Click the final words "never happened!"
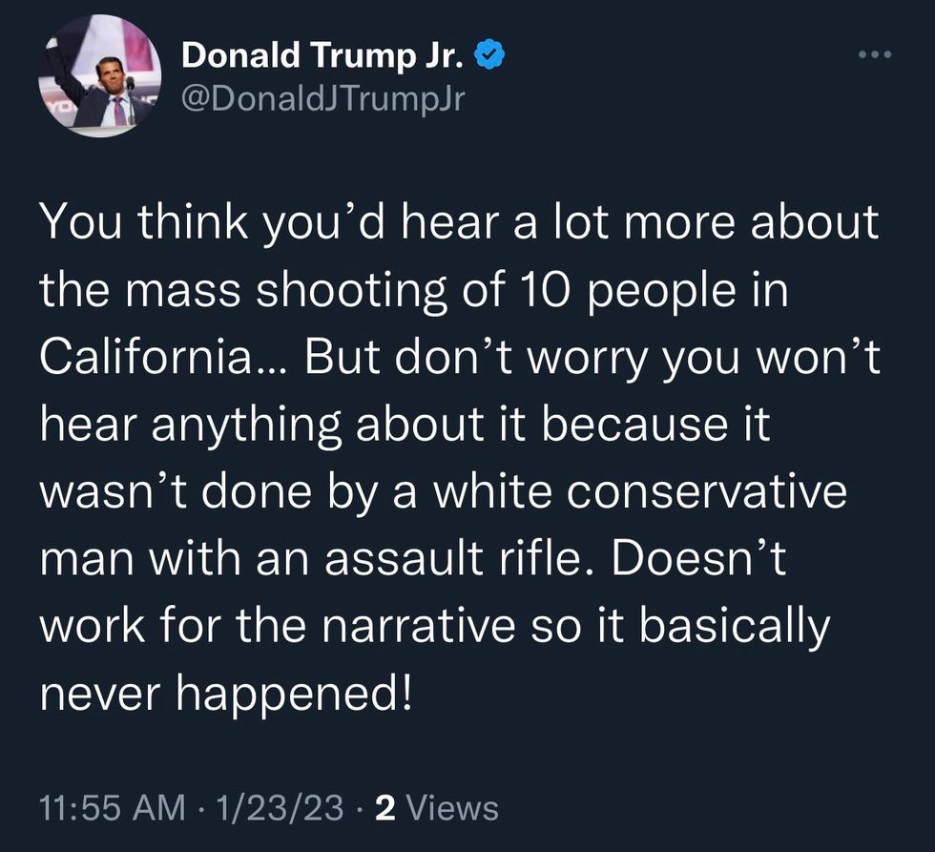This screenshot has width=935, height=852. (225, 696)
